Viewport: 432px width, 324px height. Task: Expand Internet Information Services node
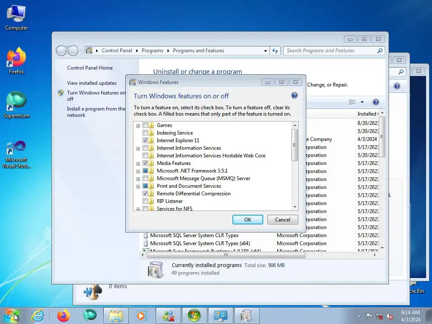138,148
